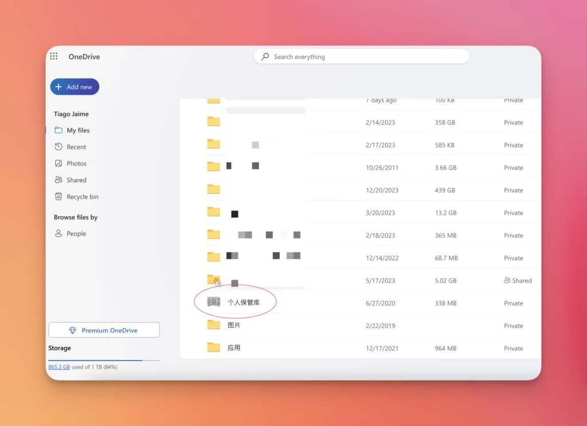Viewport: 587px width, 426px height.
Task: Click the 358 GB size cell
Action: pyautogui.click(x=445, y=122)
